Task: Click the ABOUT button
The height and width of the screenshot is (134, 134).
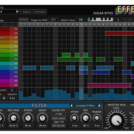Action: tap(27, 12)
